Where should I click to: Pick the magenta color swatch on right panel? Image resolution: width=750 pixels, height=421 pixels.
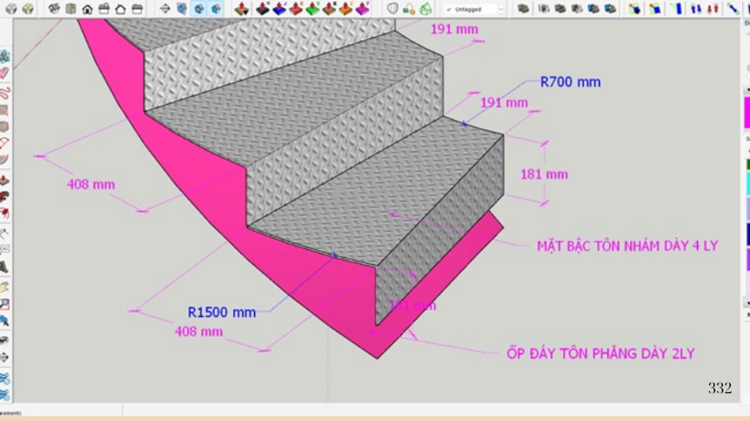pyautogui.click(x=747, y=113)
